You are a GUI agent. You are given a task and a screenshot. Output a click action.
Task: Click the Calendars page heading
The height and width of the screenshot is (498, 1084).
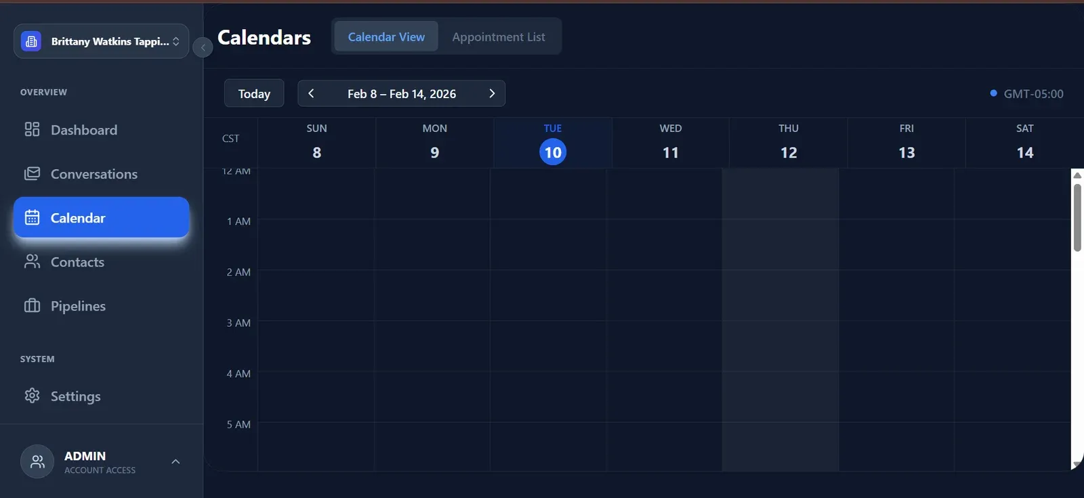(264, 37)
